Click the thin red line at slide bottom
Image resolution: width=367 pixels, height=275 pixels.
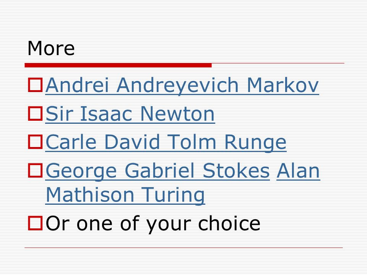[184, 247]
